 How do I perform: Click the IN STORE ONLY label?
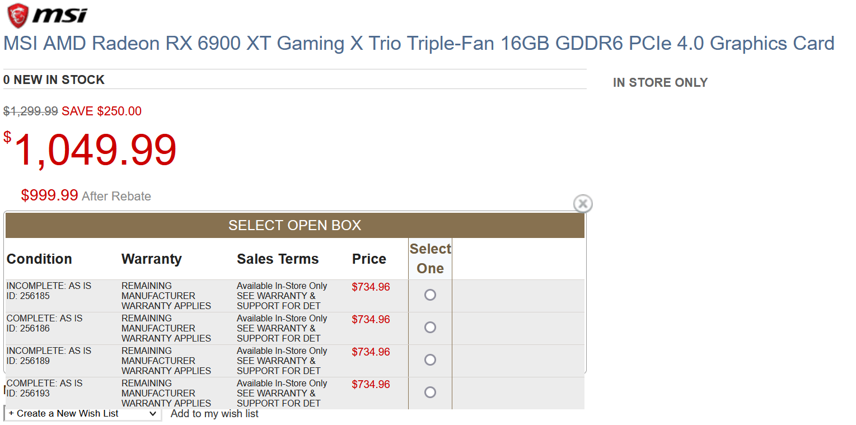tap(660, 83)
